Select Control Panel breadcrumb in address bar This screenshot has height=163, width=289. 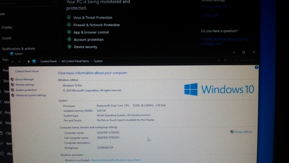(x=48, y=61)
